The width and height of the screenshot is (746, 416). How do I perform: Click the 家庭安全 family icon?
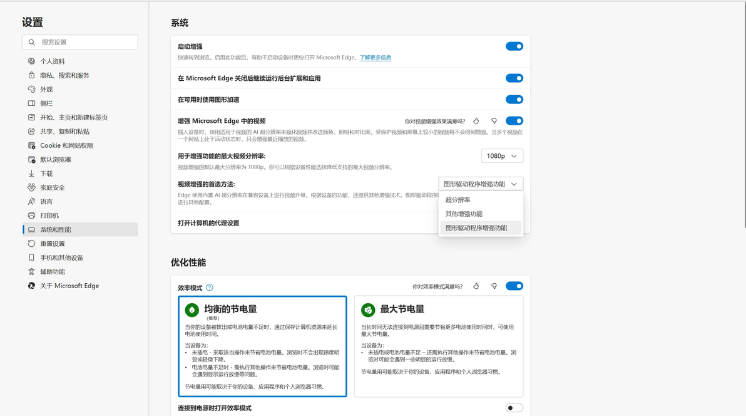(31, 187)
